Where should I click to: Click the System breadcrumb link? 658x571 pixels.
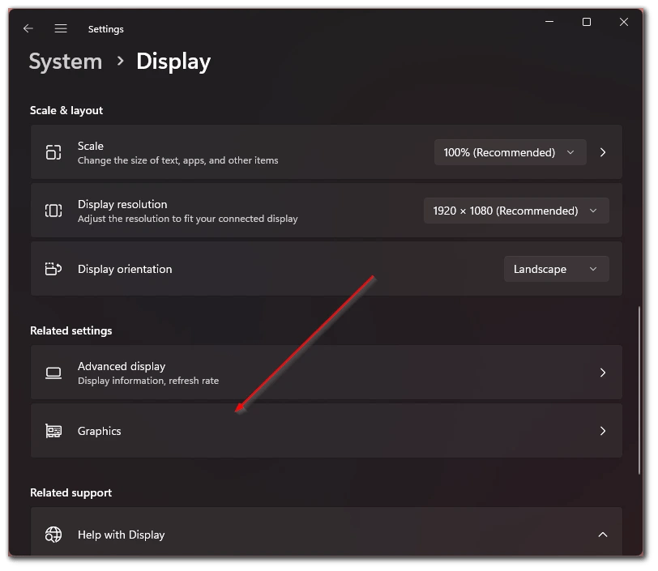coord(65,61)
